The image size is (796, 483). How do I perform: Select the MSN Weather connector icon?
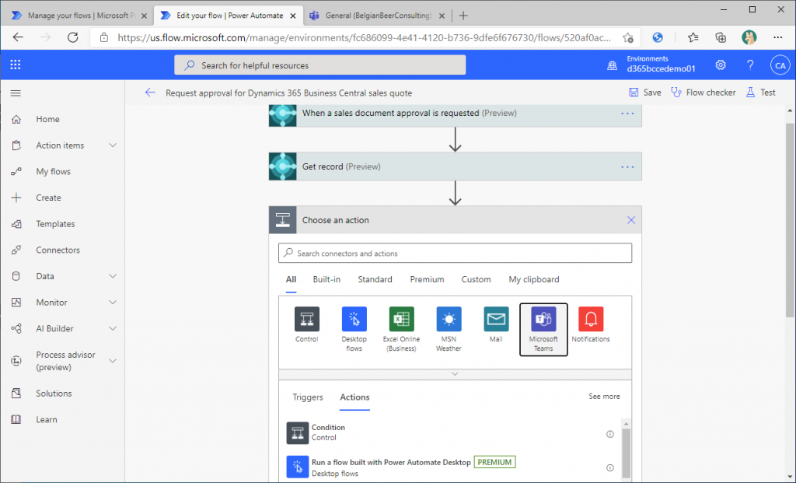coord(449,319)
